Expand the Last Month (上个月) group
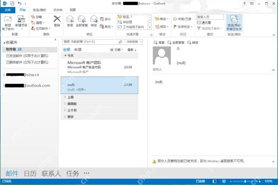The image size is (278, 185). (x=65, y=110)
